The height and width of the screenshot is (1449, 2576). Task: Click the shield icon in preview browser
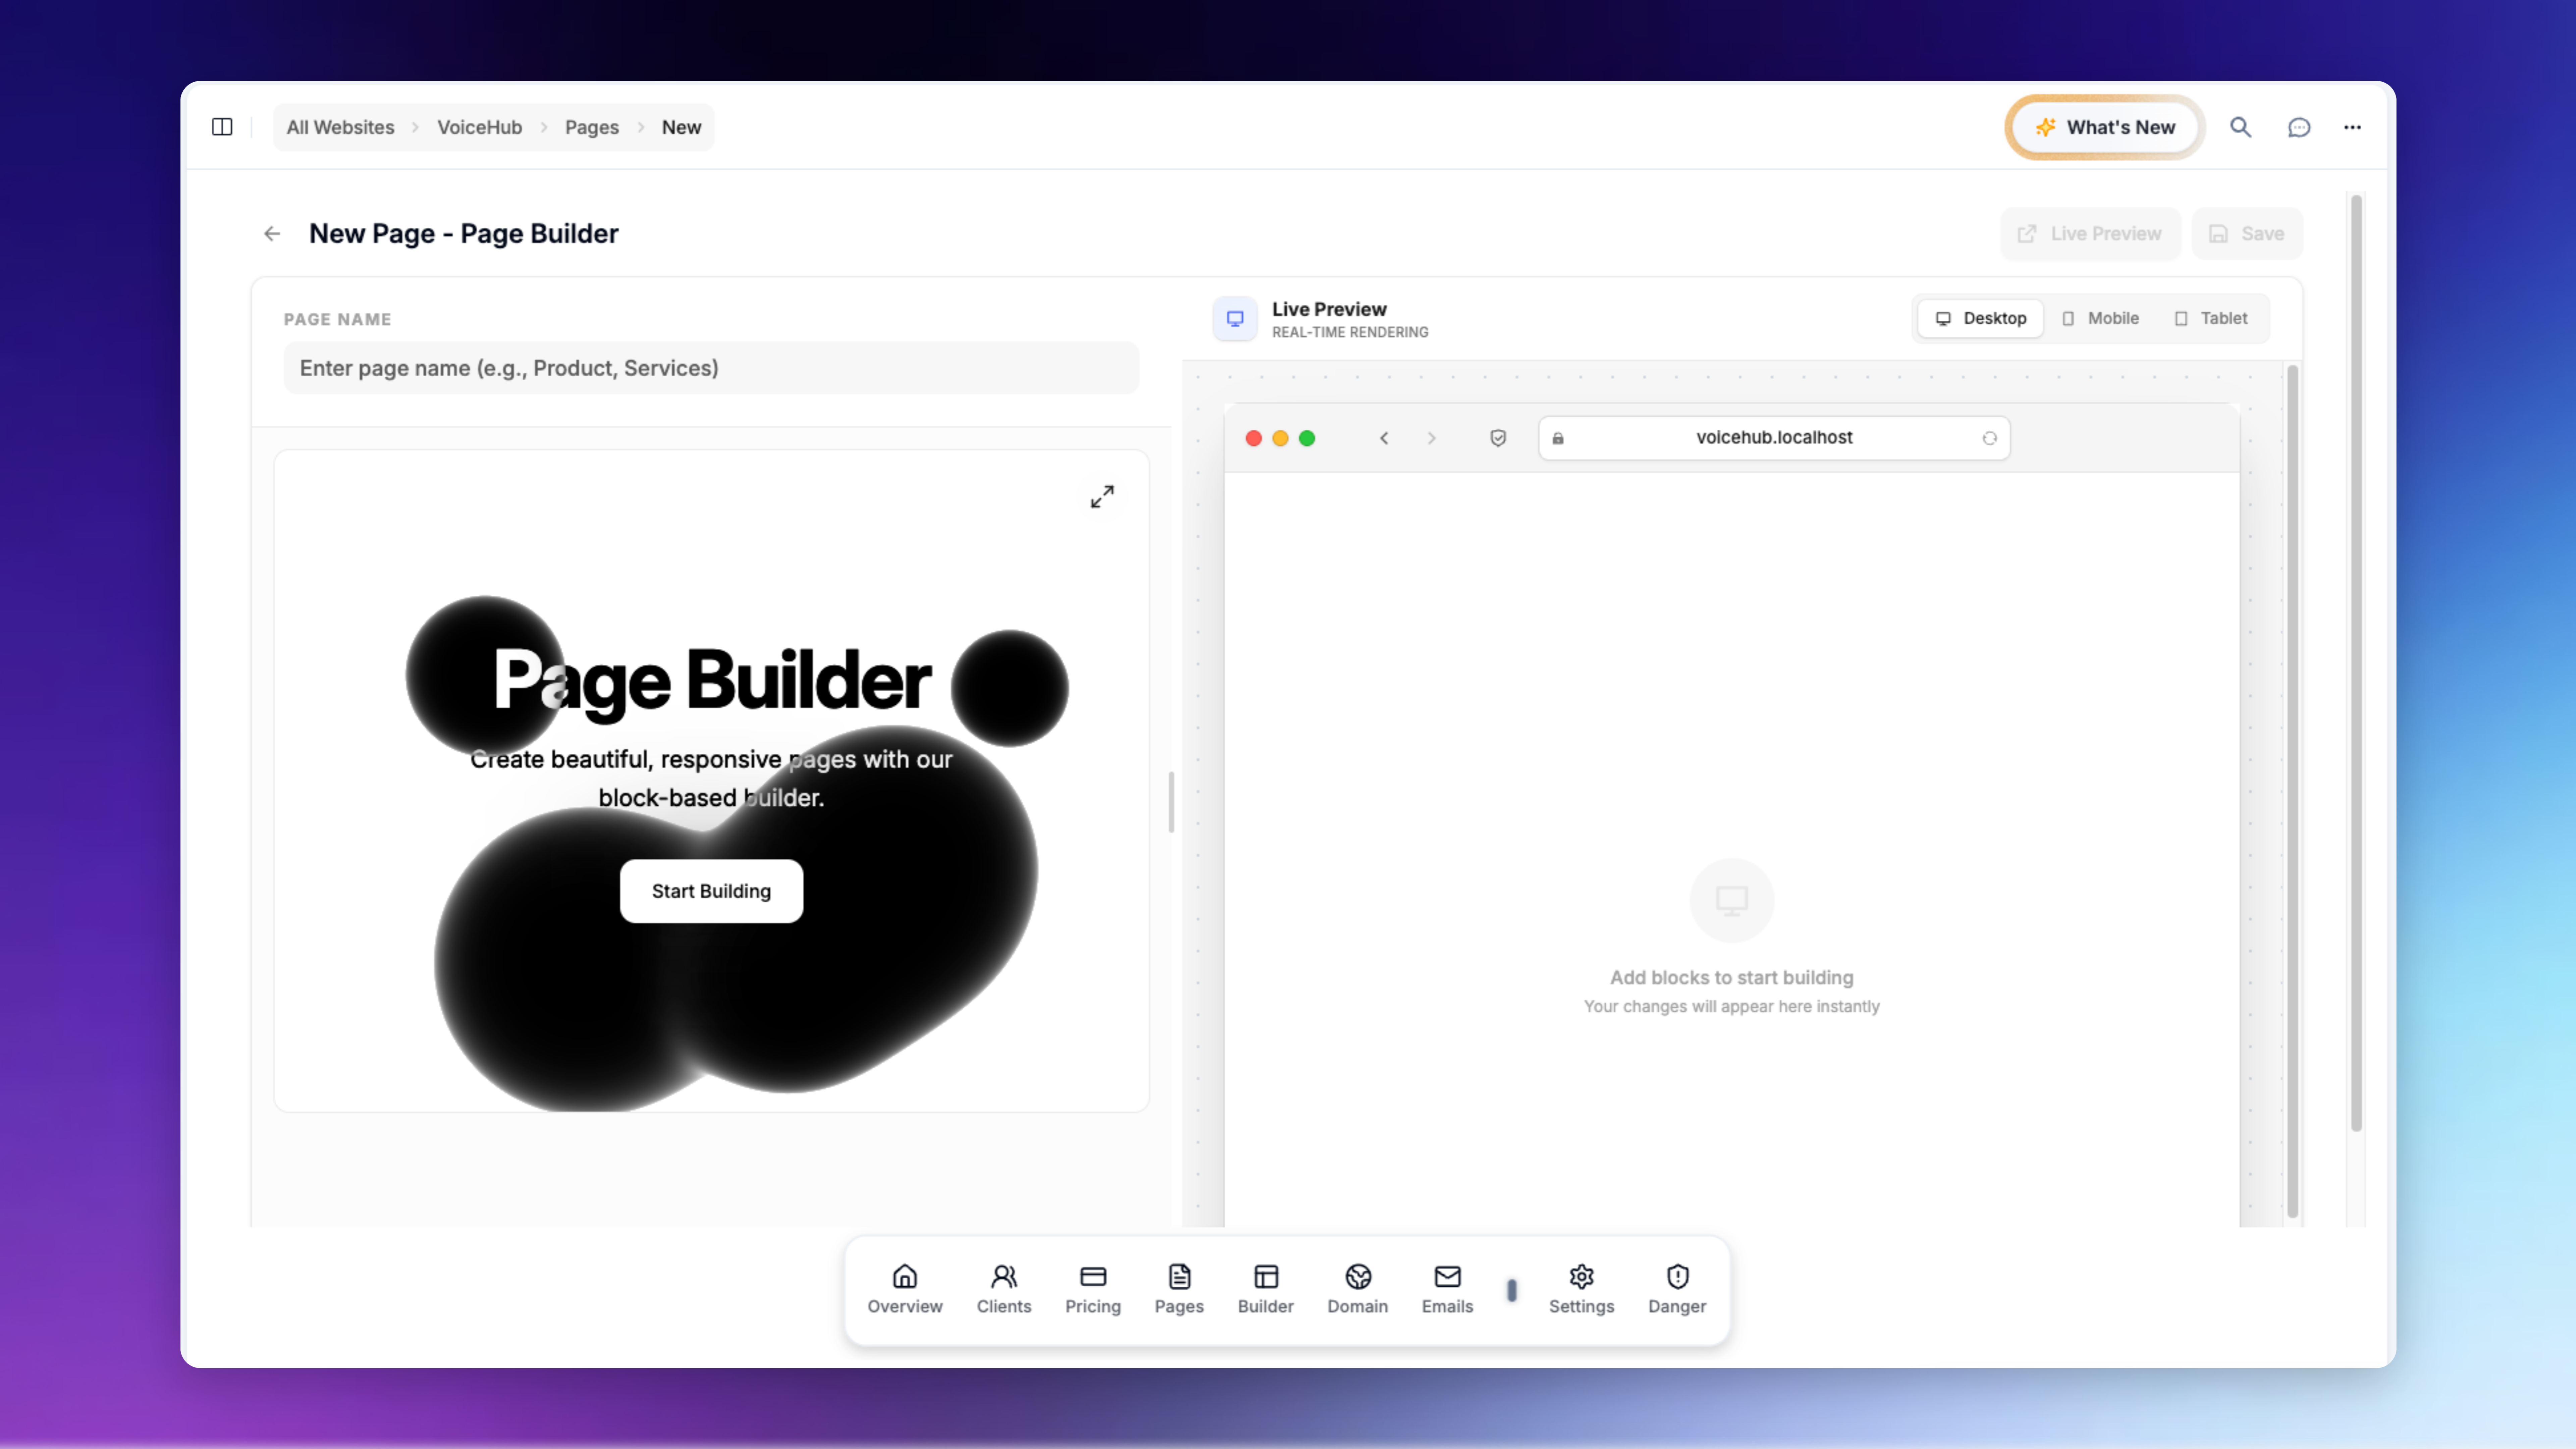click(1498, 438)
